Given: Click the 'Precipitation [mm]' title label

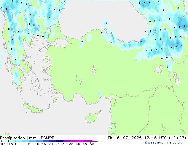Looking at the screenshot, I should [19, 138].
